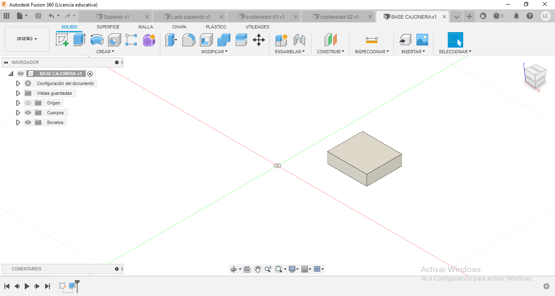Viewport: 555px width, 296px height.
Task: Expand the Cuerpos tree node
Action: point(18,113)
